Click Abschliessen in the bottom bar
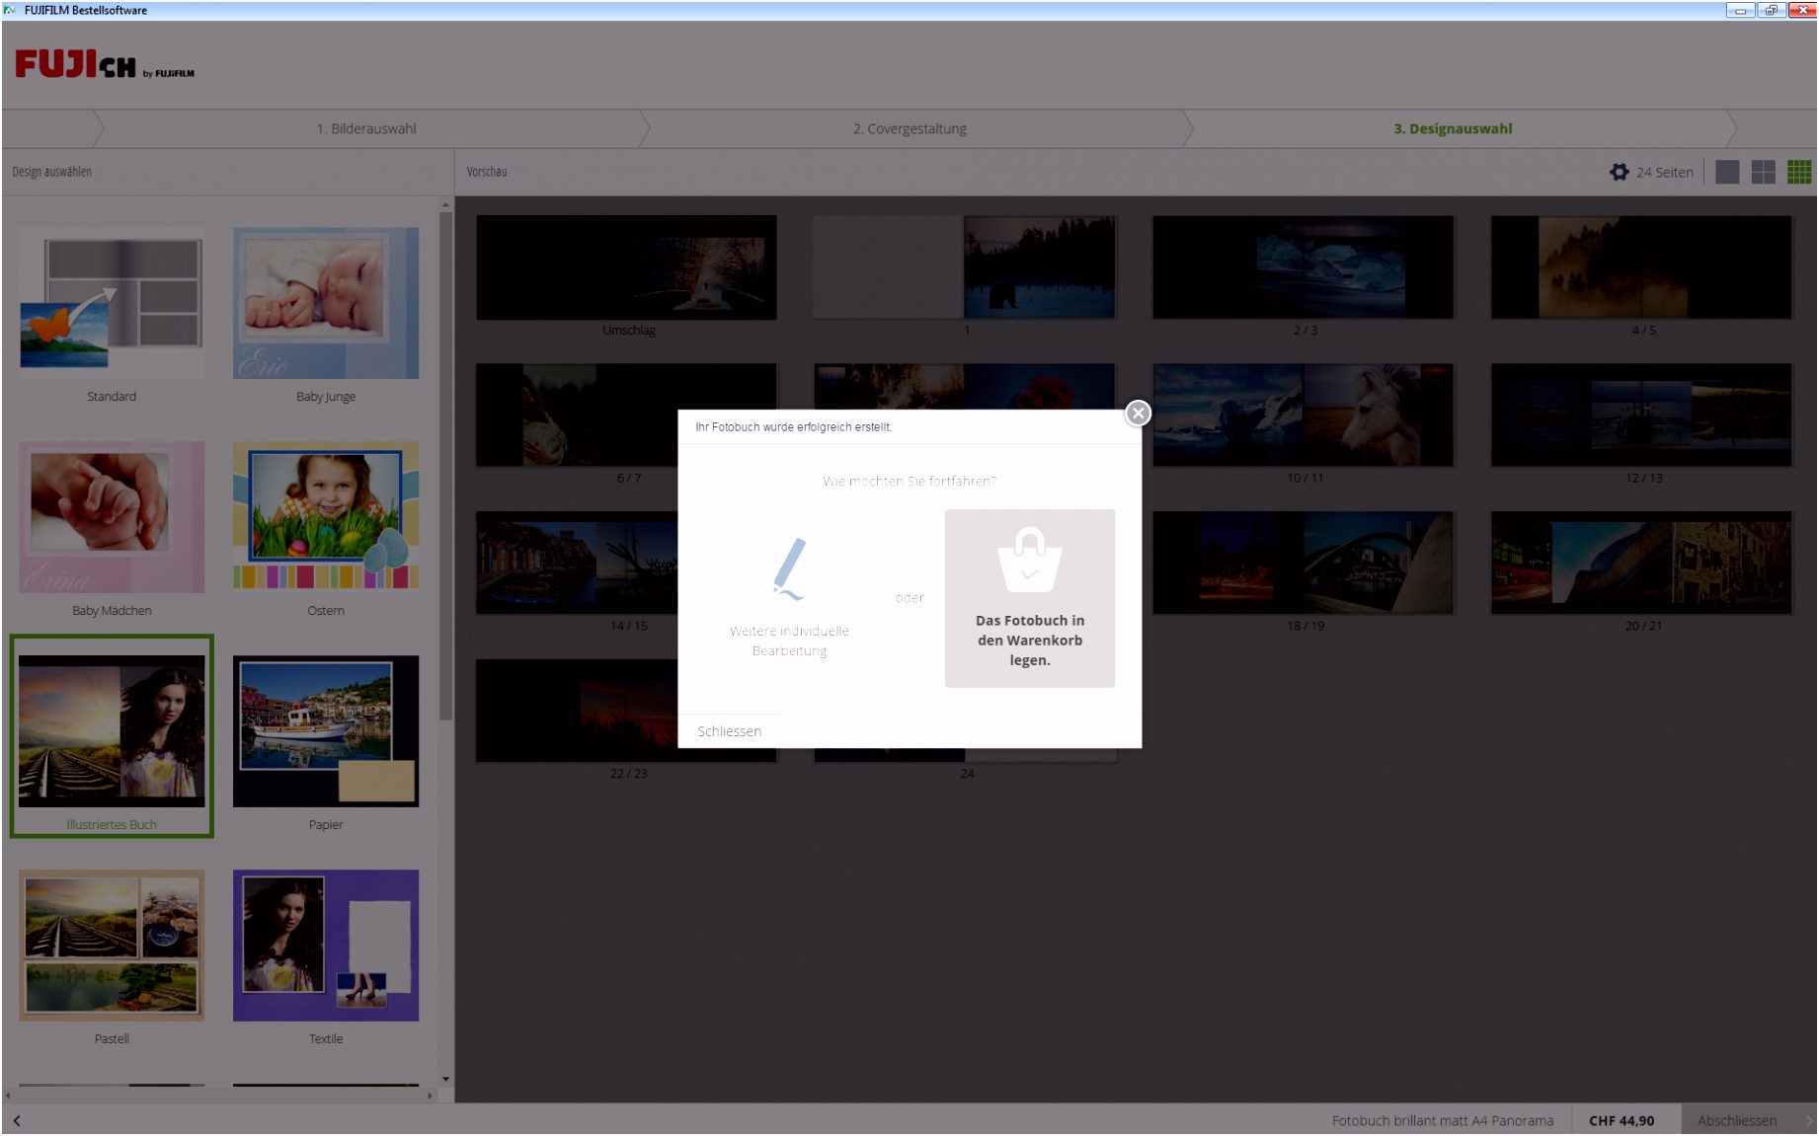The image size is (1819, 1136). click(1737, 1120)
